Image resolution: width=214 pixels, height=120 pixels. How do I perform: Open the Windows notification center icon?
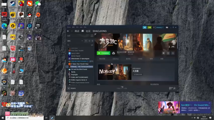tap(210, 118)
